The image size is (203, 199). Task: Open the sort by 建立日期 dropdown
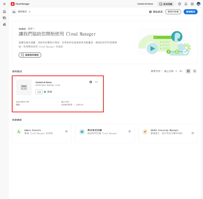[x=170, y=71]
